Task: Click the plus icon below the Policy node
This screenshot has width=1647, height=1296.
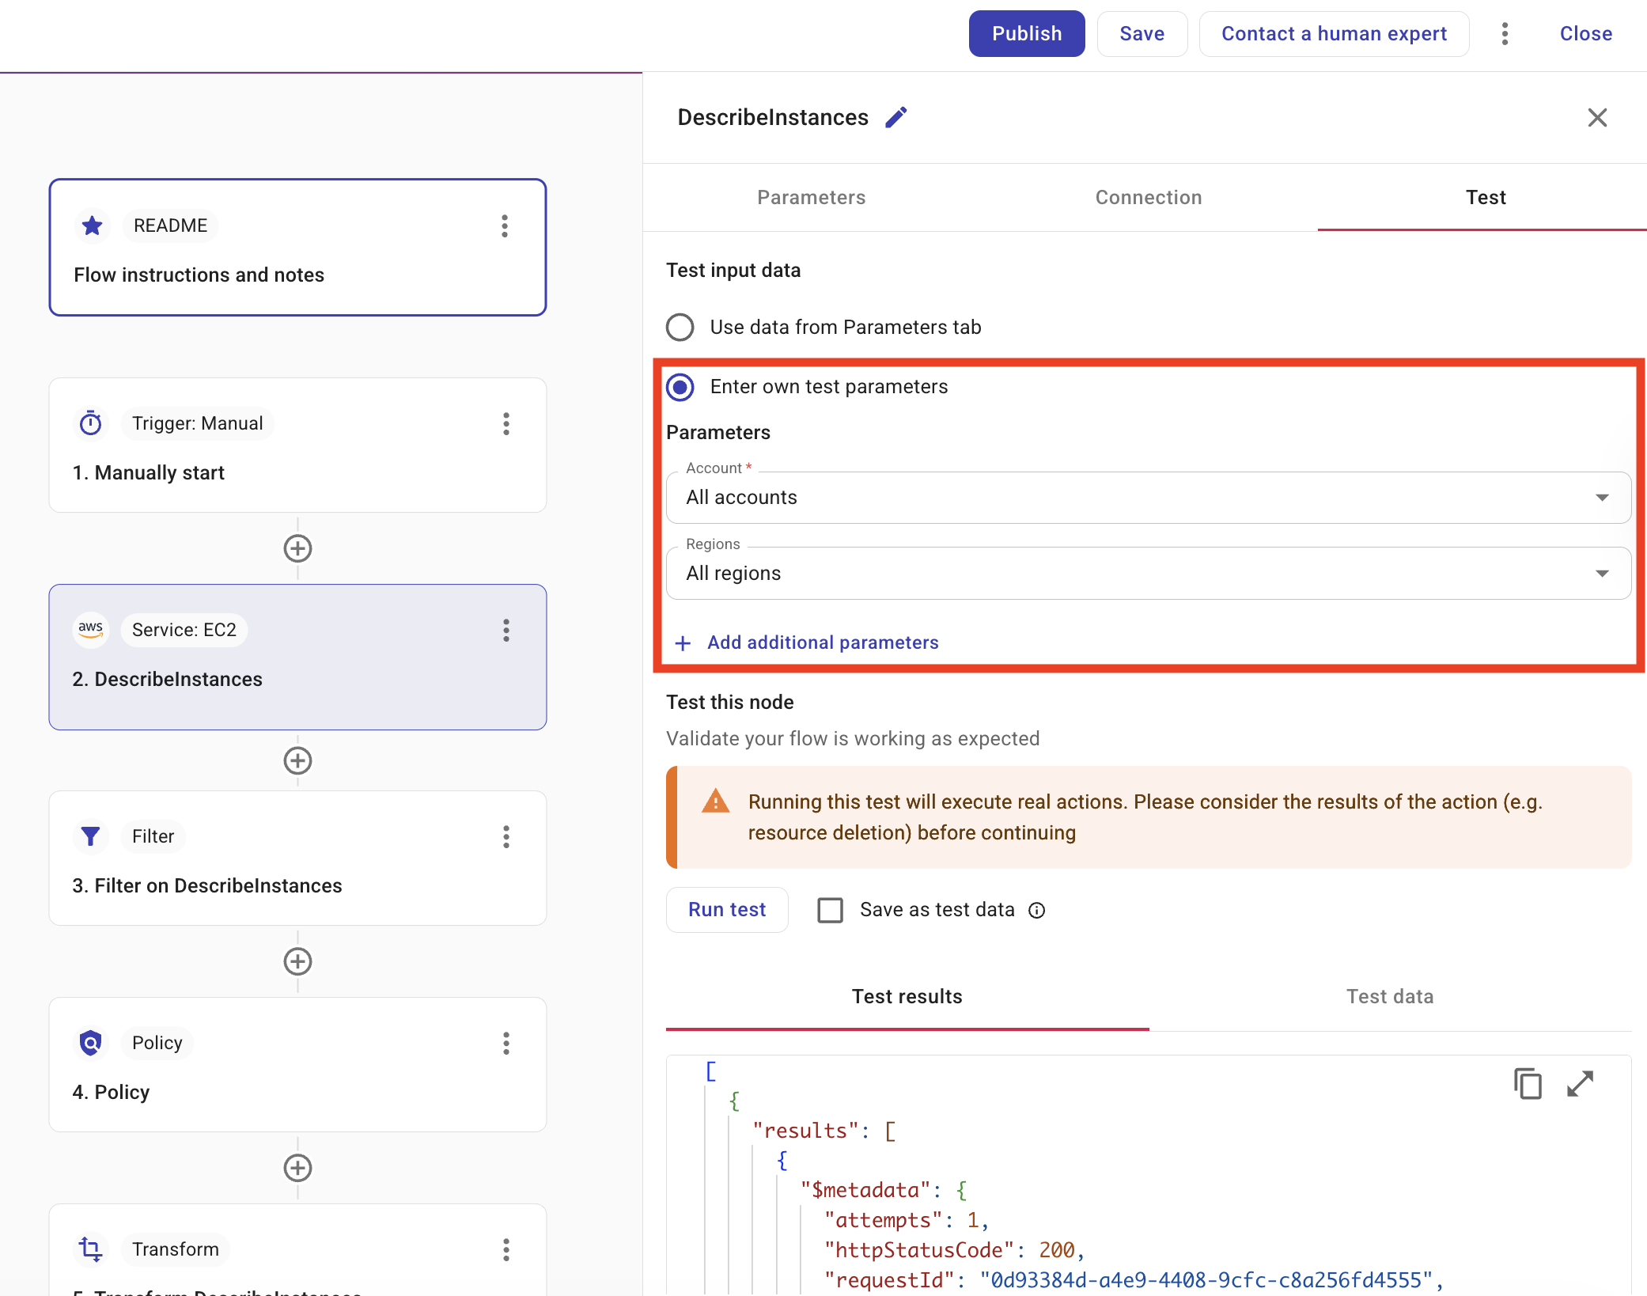Action: click(297, 1168)
